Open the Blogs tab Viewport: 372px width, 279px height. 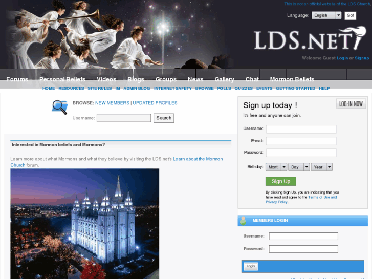[136, 79]
